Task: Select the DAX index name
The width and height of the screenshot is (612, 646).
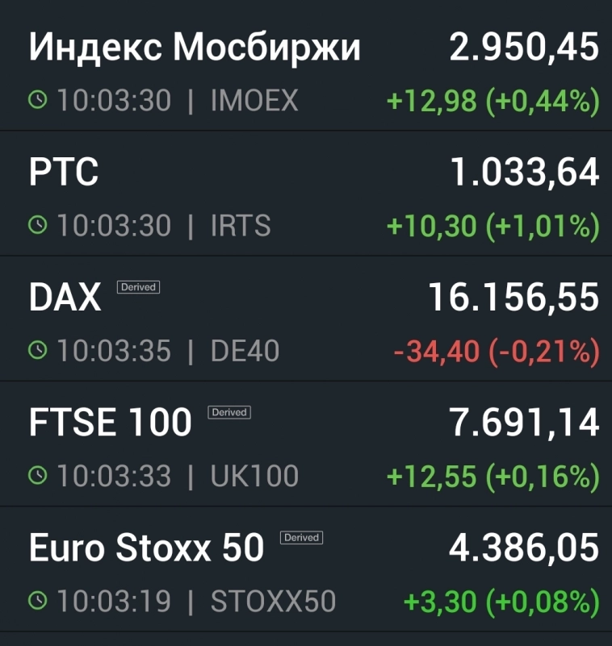Action: tap(65, 298)
